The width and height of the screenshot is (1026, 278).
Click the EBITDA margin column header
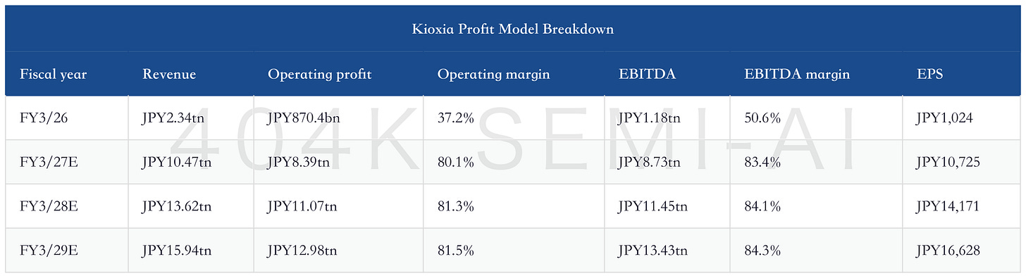797,74
